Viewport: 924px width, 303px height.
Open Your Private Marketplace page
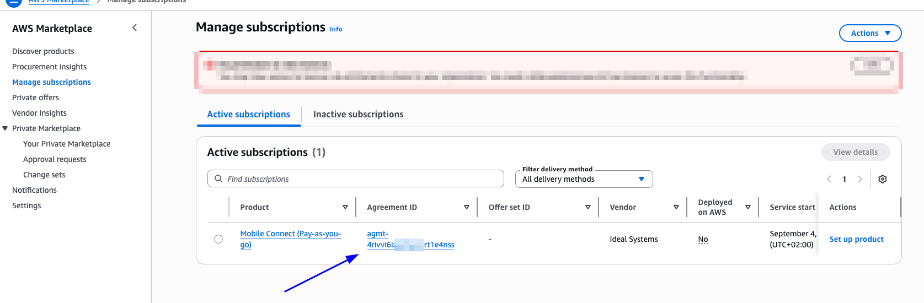[67, 144]
